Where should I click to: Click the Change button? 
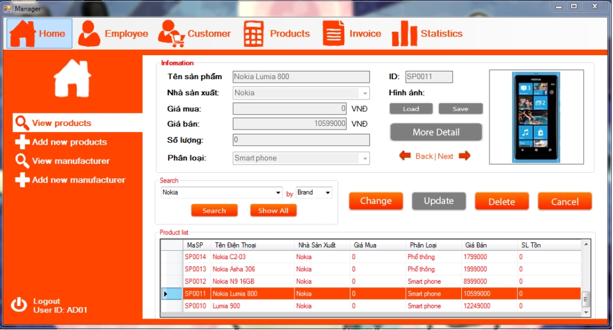(375, 201)
